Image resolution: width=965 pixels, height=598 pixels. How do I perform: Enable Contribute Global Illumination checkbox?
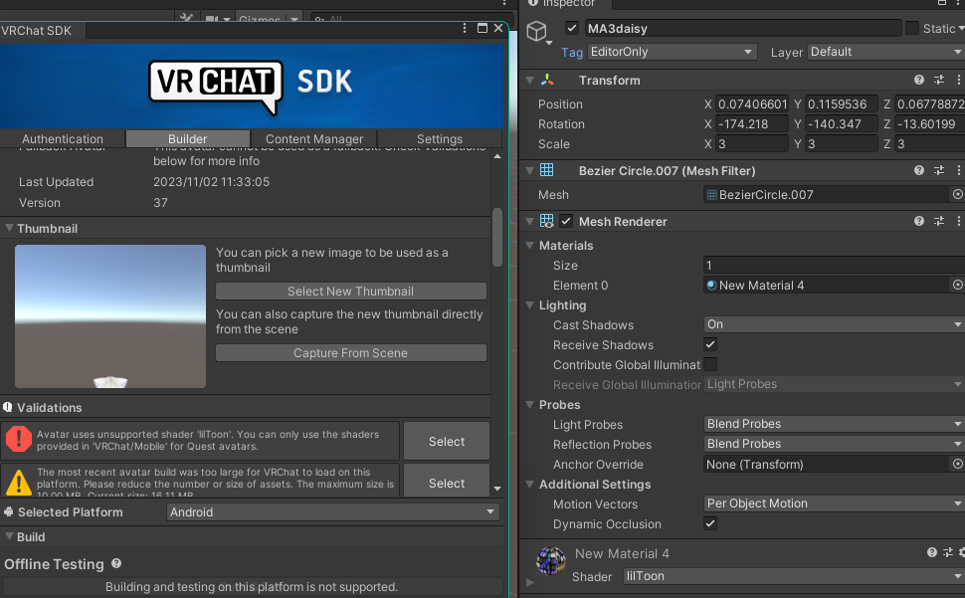tap(710, 364)
